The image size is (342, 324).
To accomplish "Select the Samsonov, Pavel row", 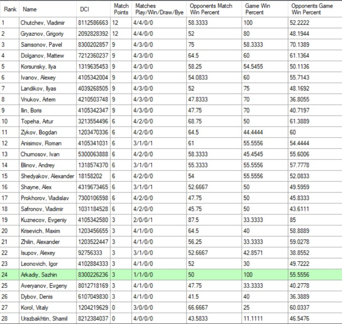I will coord(40,44).
